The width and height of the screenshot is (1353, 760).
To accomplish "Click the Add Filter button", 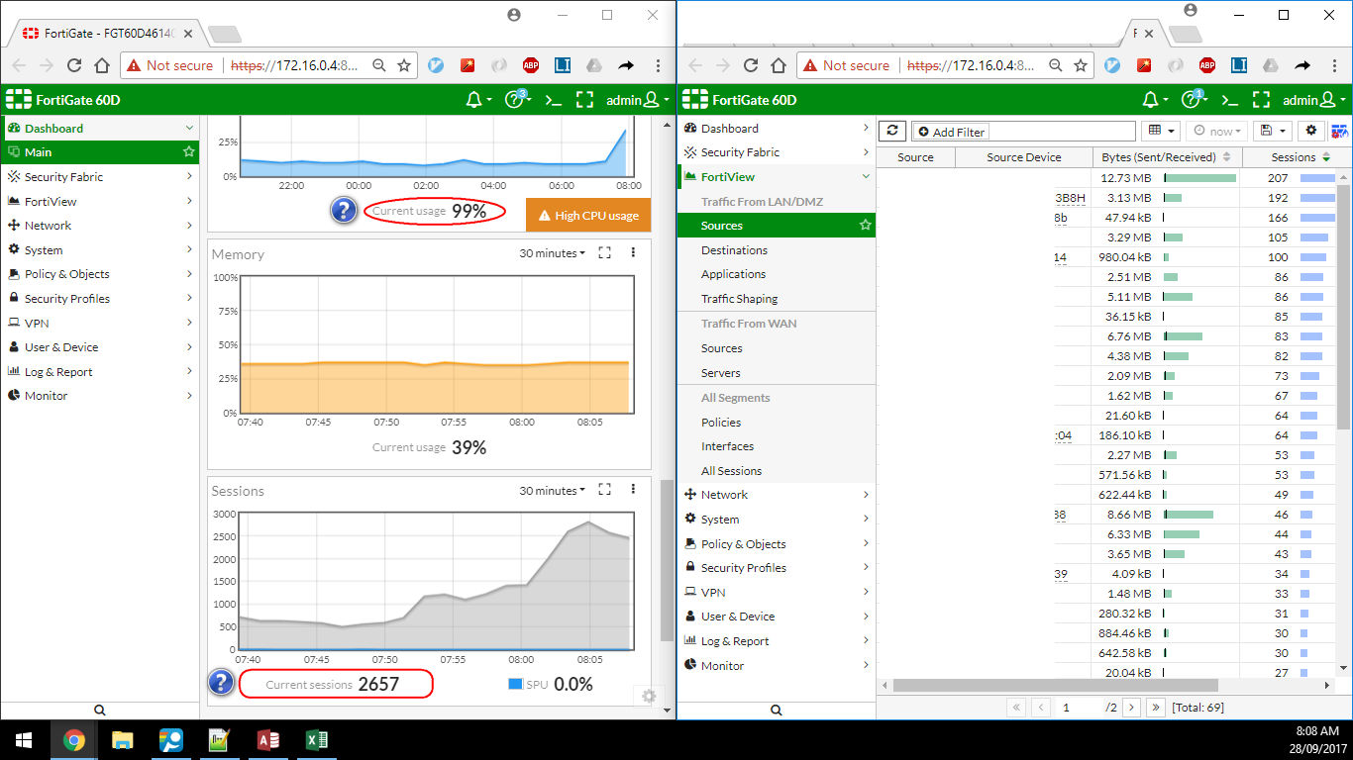I will click(x=950, y=131).
